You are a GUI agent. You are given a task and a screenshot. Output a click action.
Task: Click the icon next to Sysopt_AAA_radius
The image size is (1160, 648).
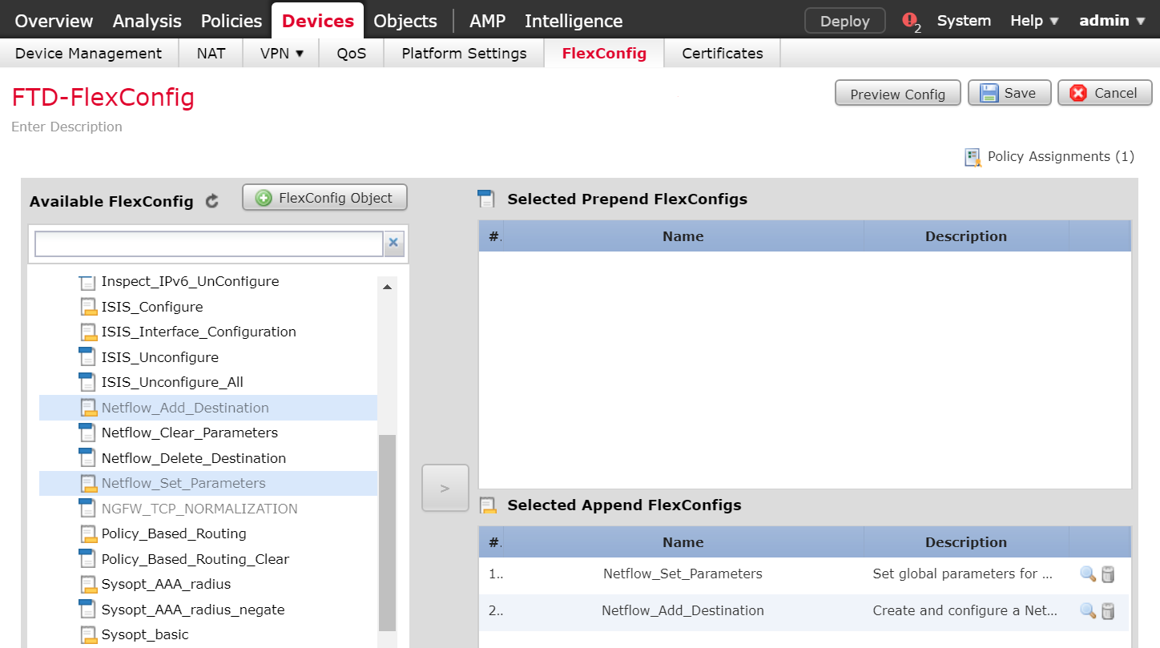click(87, 584)
